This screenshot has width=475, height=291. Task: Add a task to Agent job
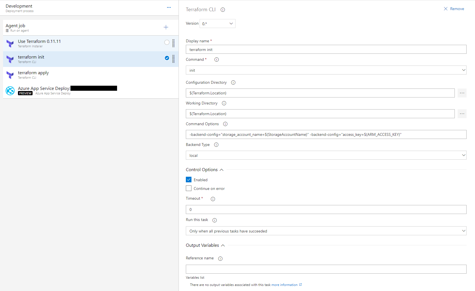[x=166, y=27]
